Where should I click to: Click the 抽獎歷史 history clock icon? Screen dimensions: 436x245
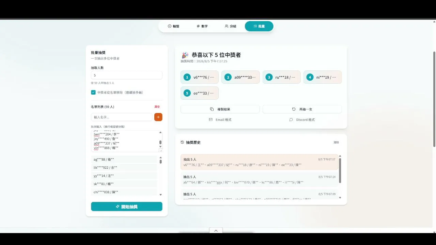(x=182, y=142)
